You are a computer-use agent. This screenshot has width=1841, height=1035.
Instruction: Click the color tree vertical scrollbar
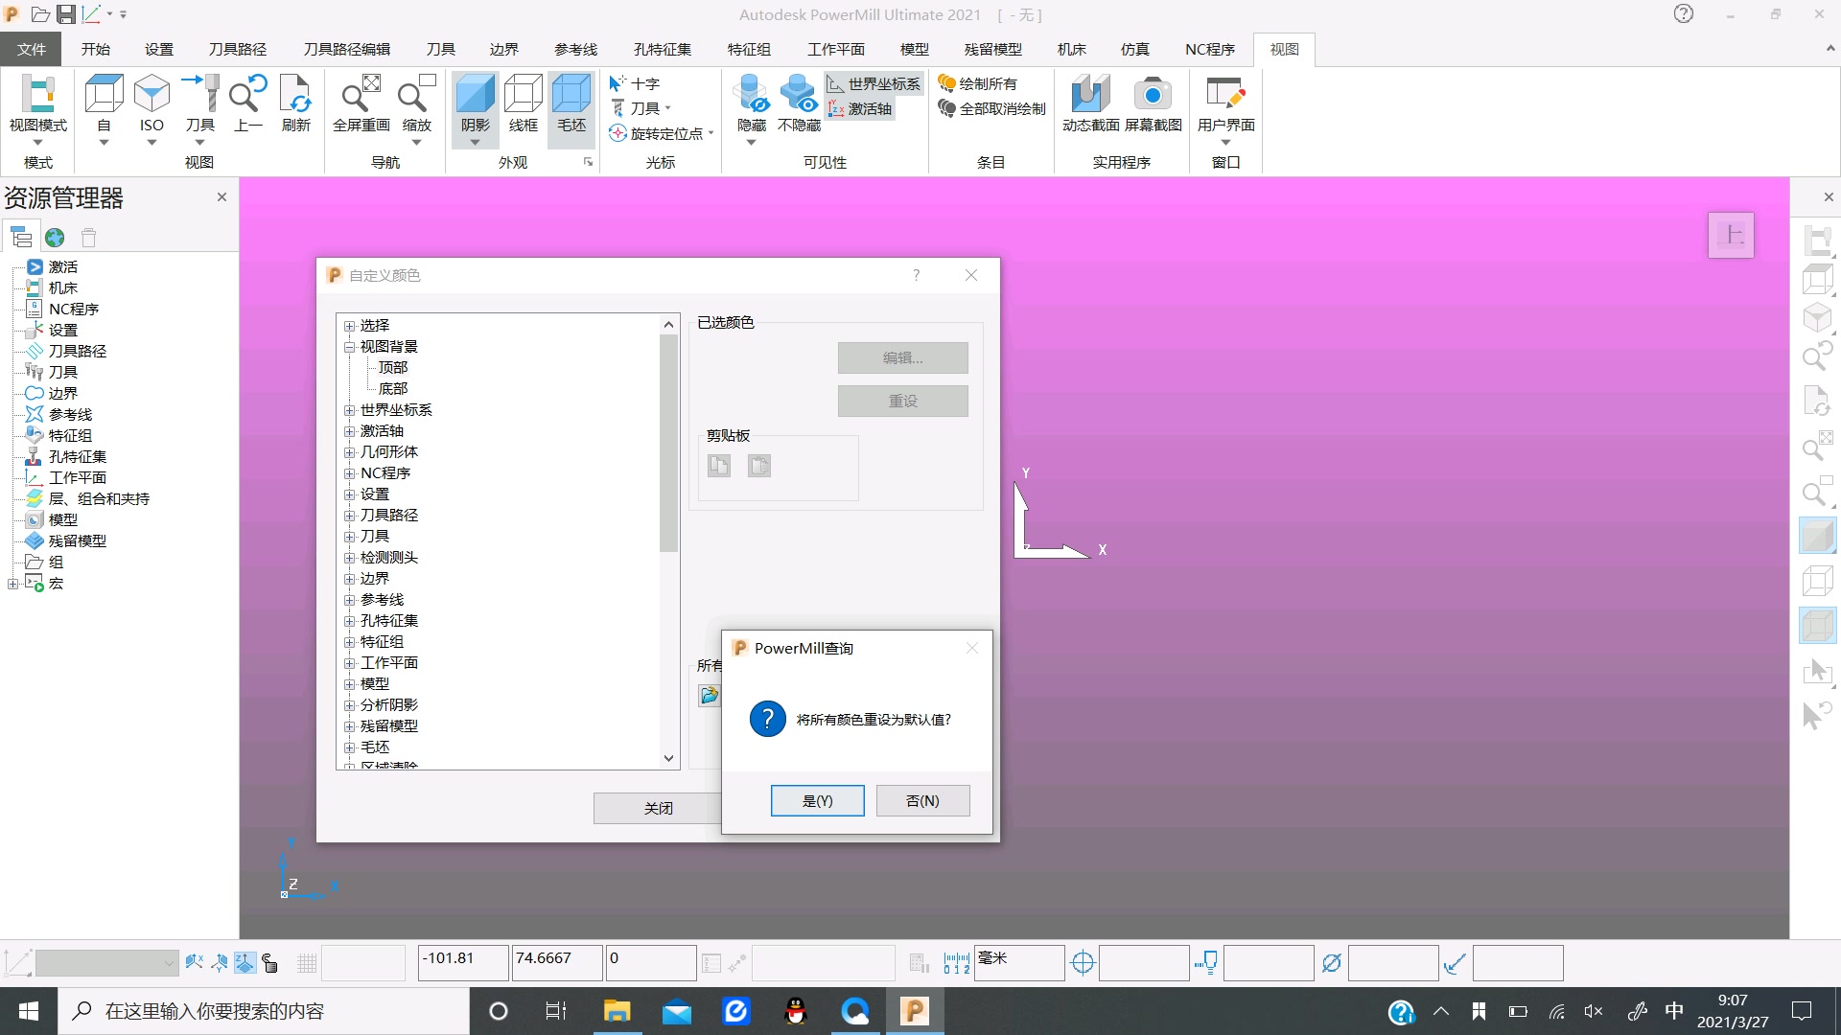[668, 444]
